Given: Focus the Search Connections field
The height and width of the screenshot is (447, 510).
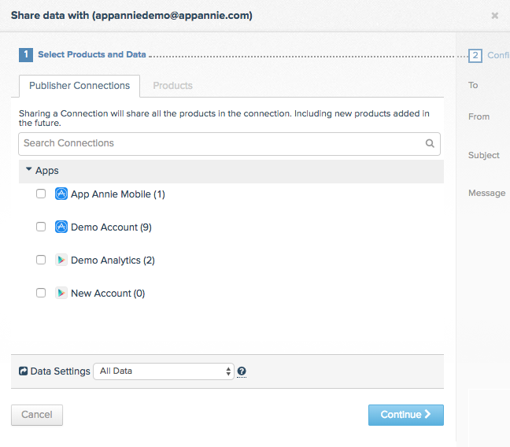Looking at the screenshot, I should [x=229, y=143].
